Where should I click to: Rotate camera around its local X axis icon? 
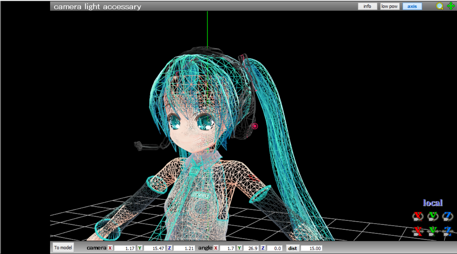click(x=418, y=217)
